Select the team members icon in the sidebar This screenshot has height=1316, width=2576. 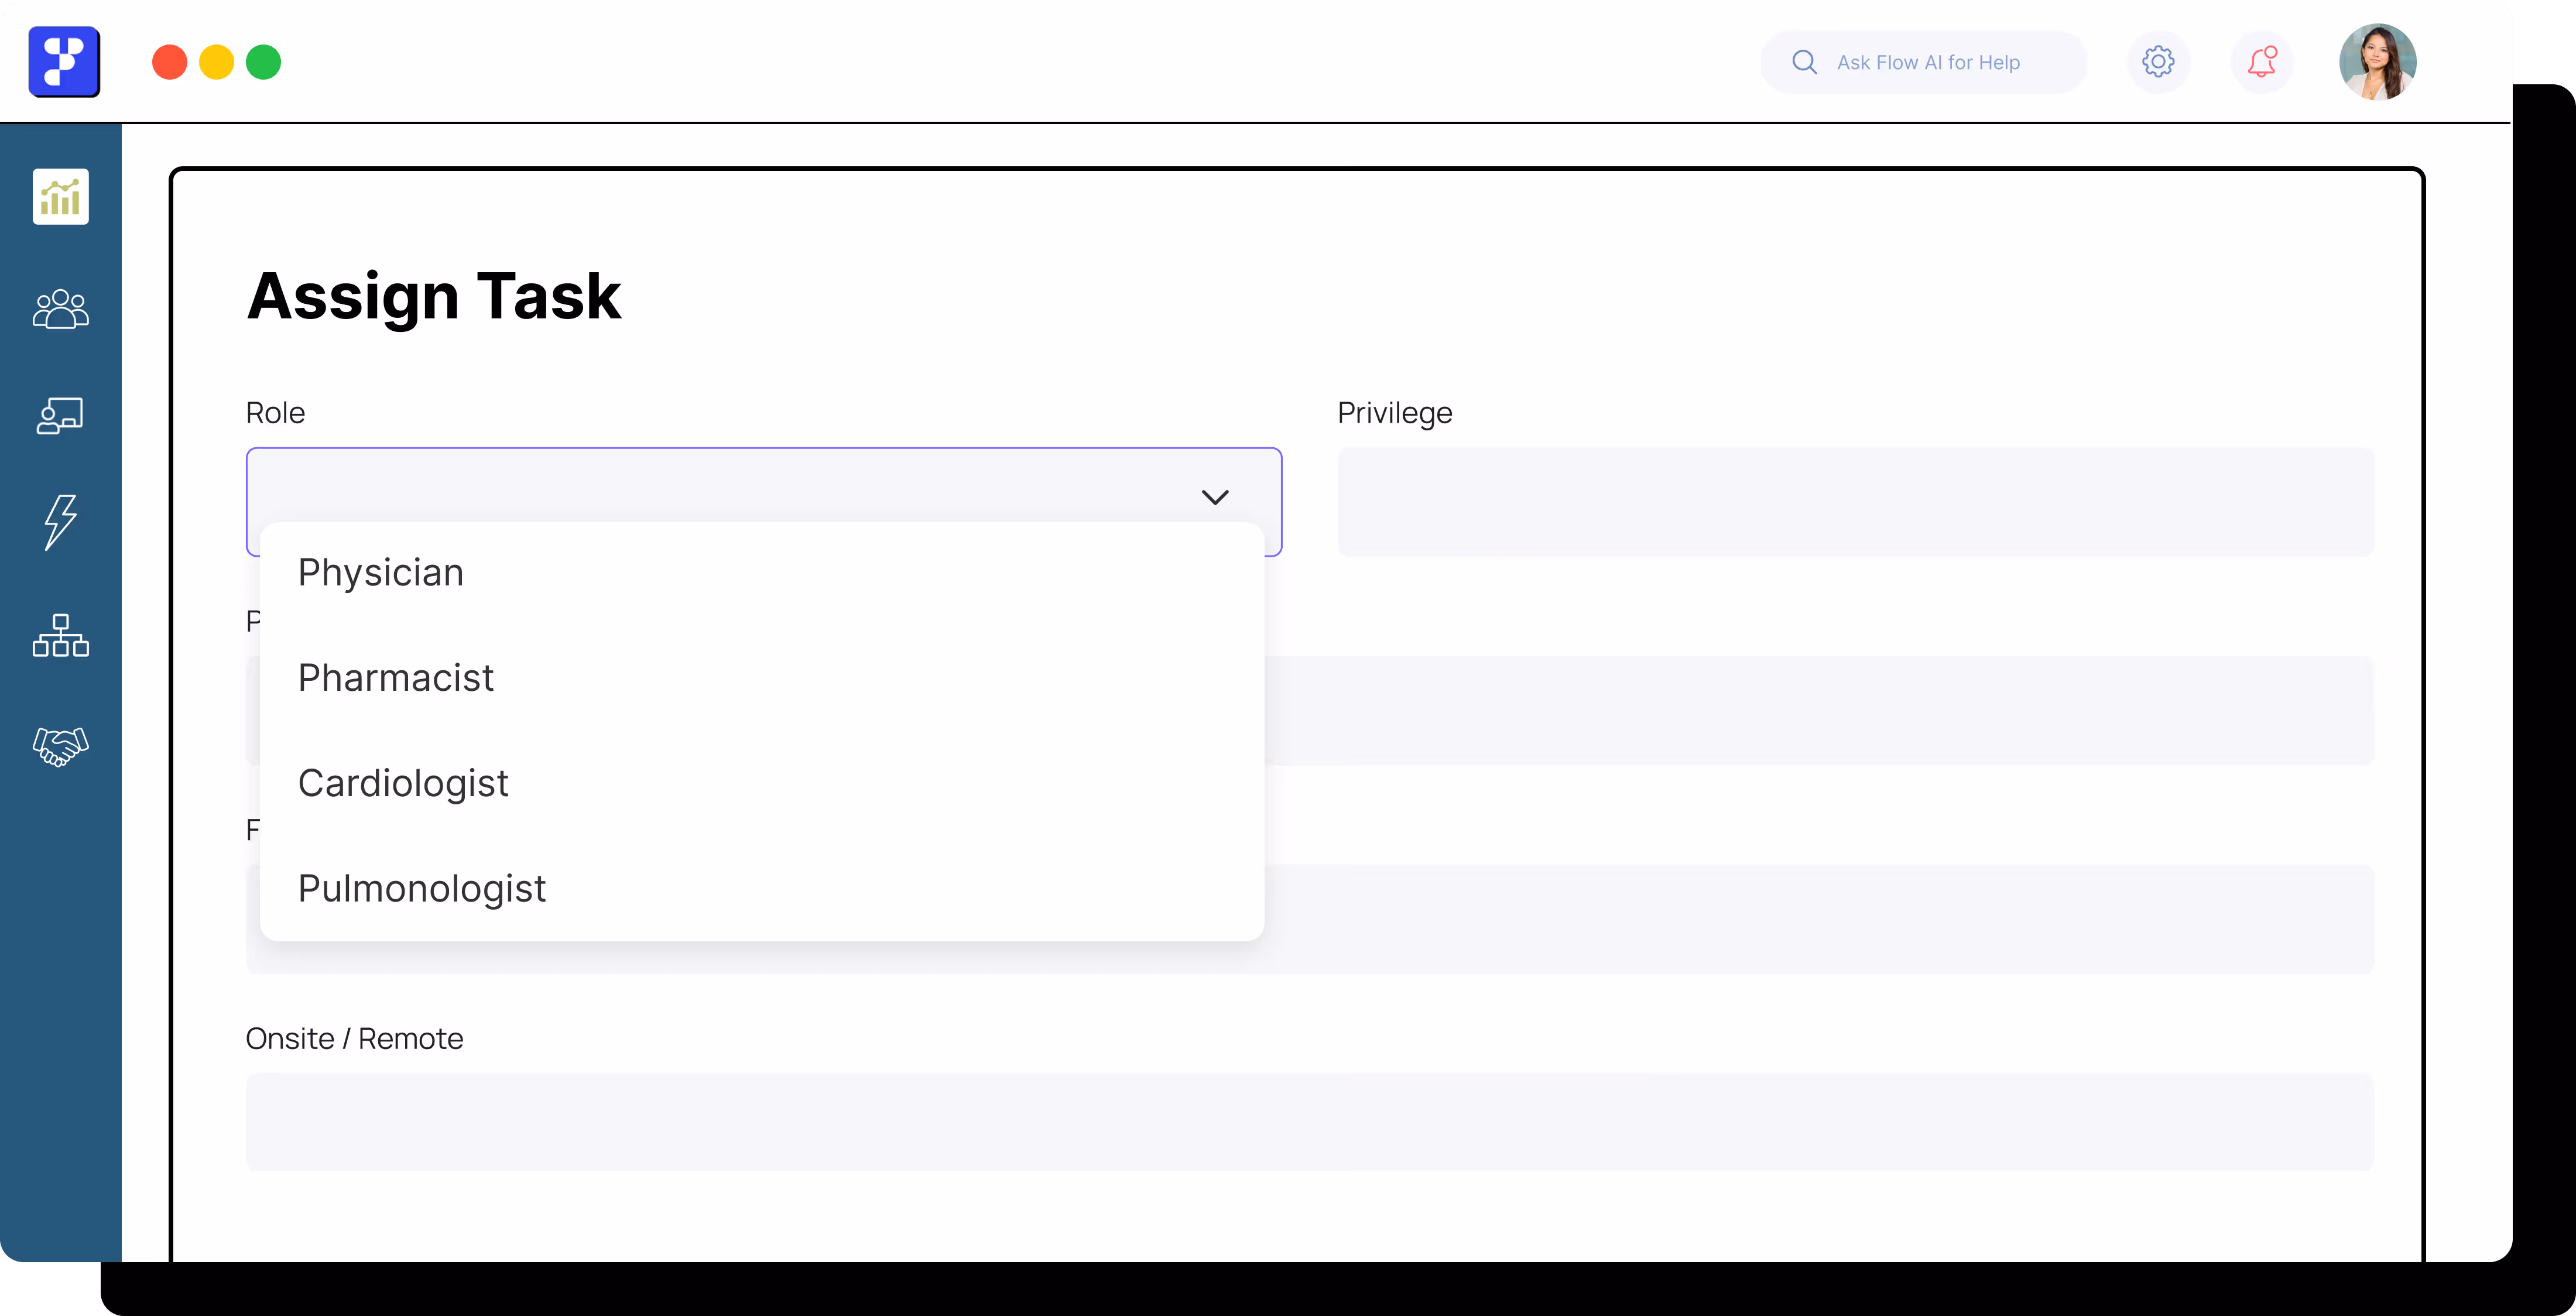coord(60,309)
